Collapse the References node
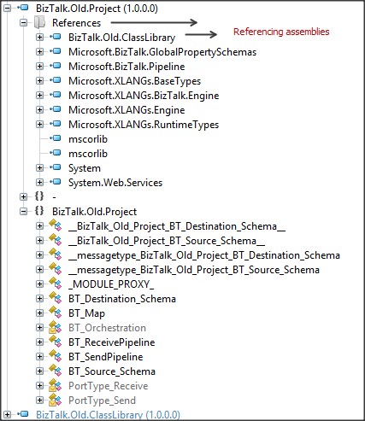This screenshot has width=365, height=421. point(24,22)
